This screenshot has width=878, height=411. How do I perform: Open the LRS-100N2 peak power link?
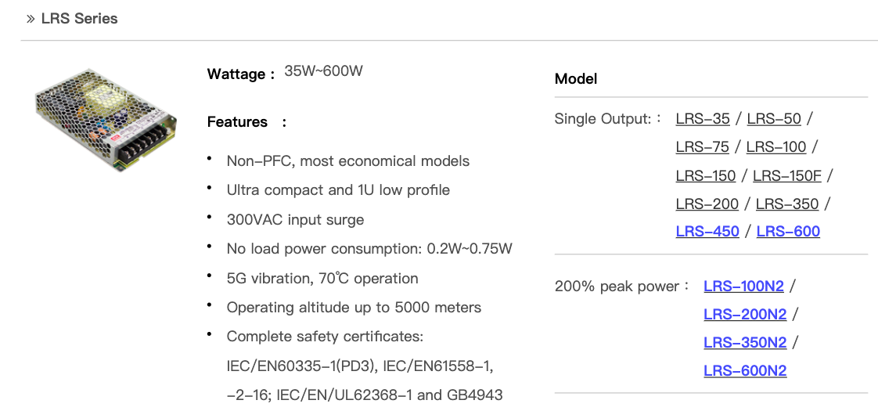tap(743, 287)
